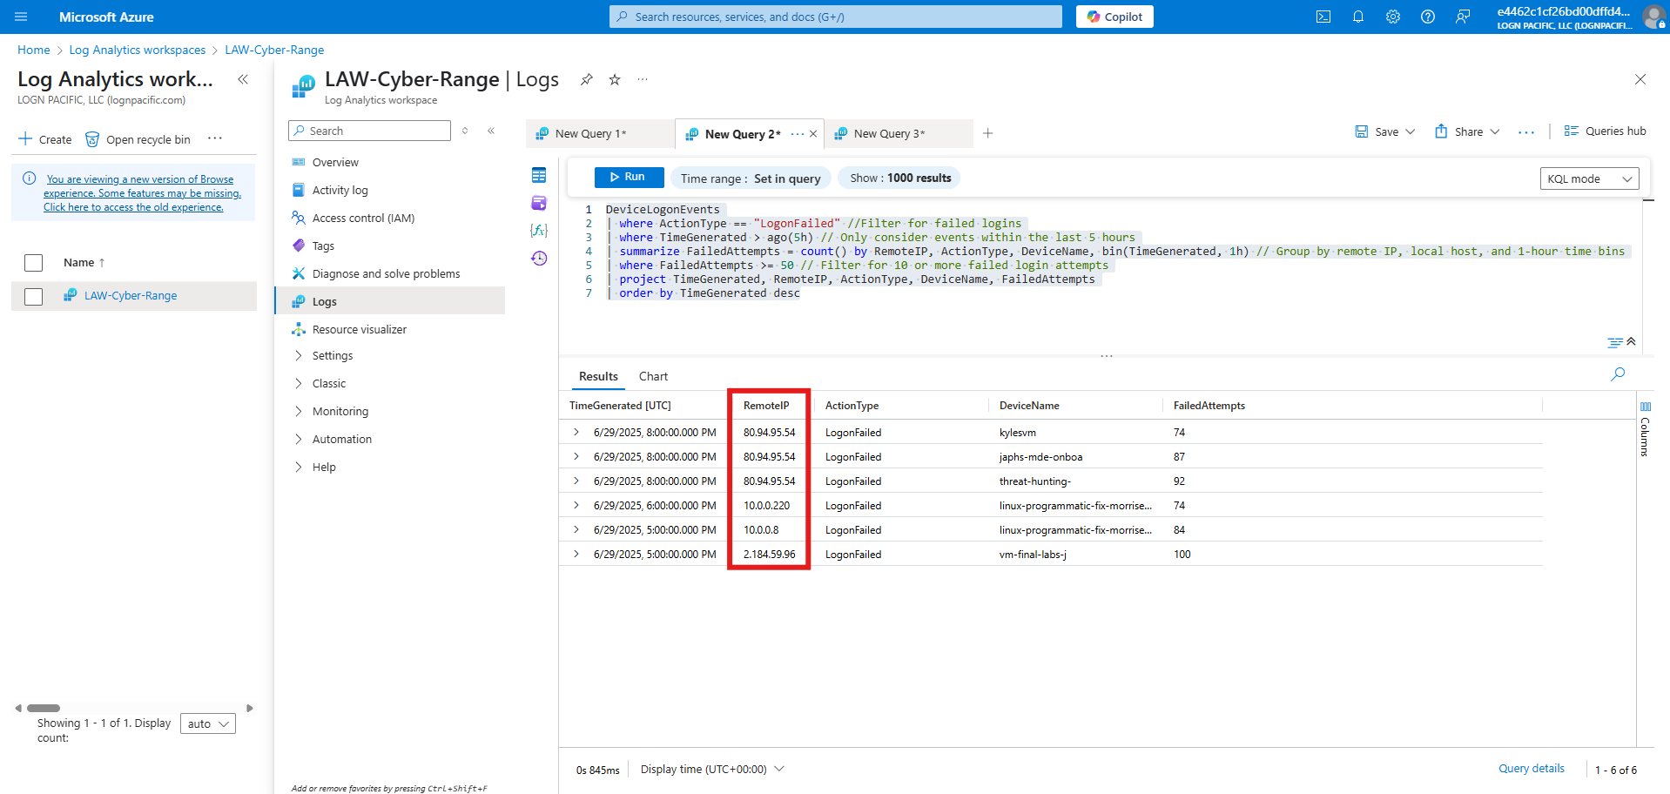Pin LAW-Cyber-Range to dashboard
The image size is (1670, 794).
(x=587, y=79)
